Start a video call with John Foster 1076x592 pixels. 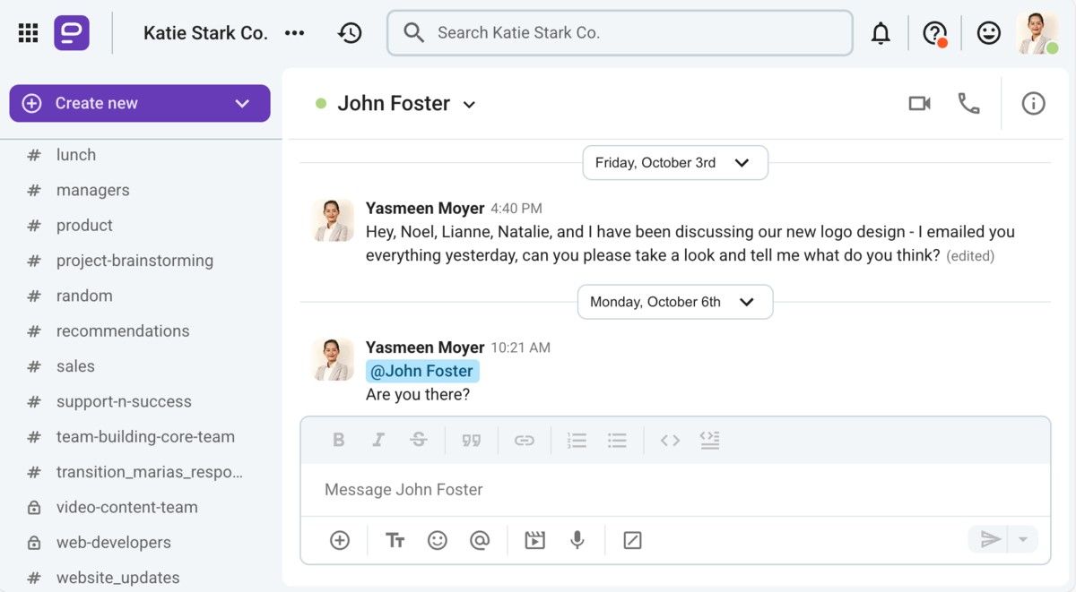919,104
